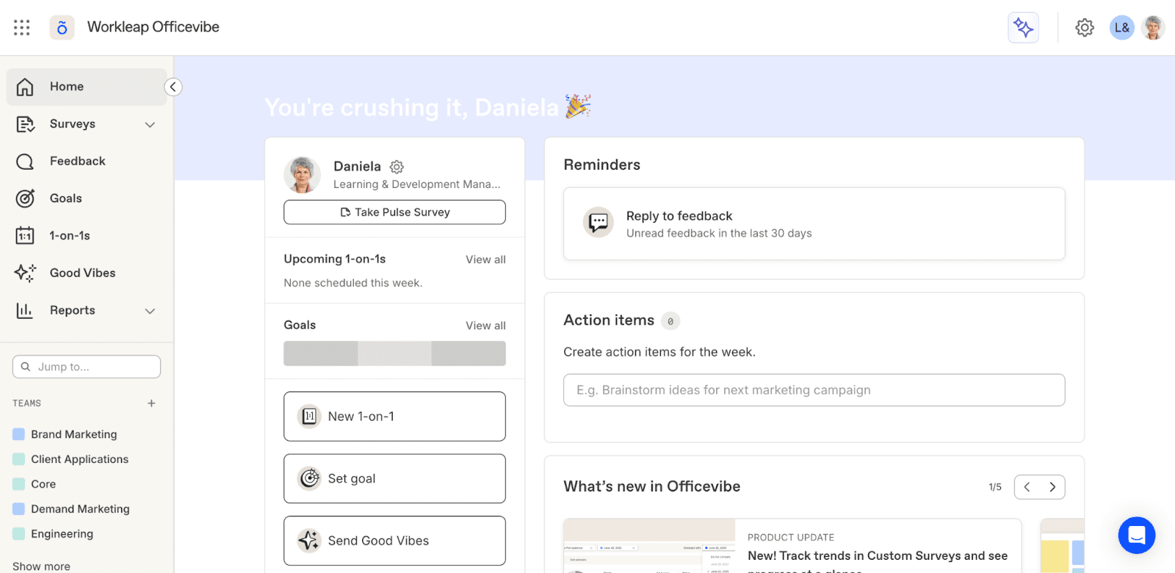Click the L& organization avatar
1175x573 pixels.
1121,28
